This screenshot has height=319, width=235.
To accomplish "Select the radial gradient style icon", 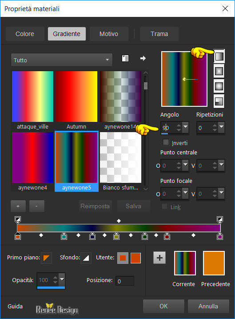I will click(x=219, y=101).
